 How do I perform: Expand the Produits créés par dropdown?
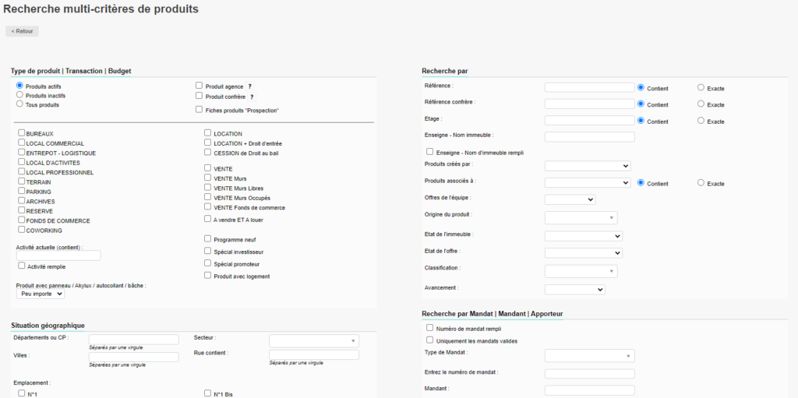[x=587, y=165]
